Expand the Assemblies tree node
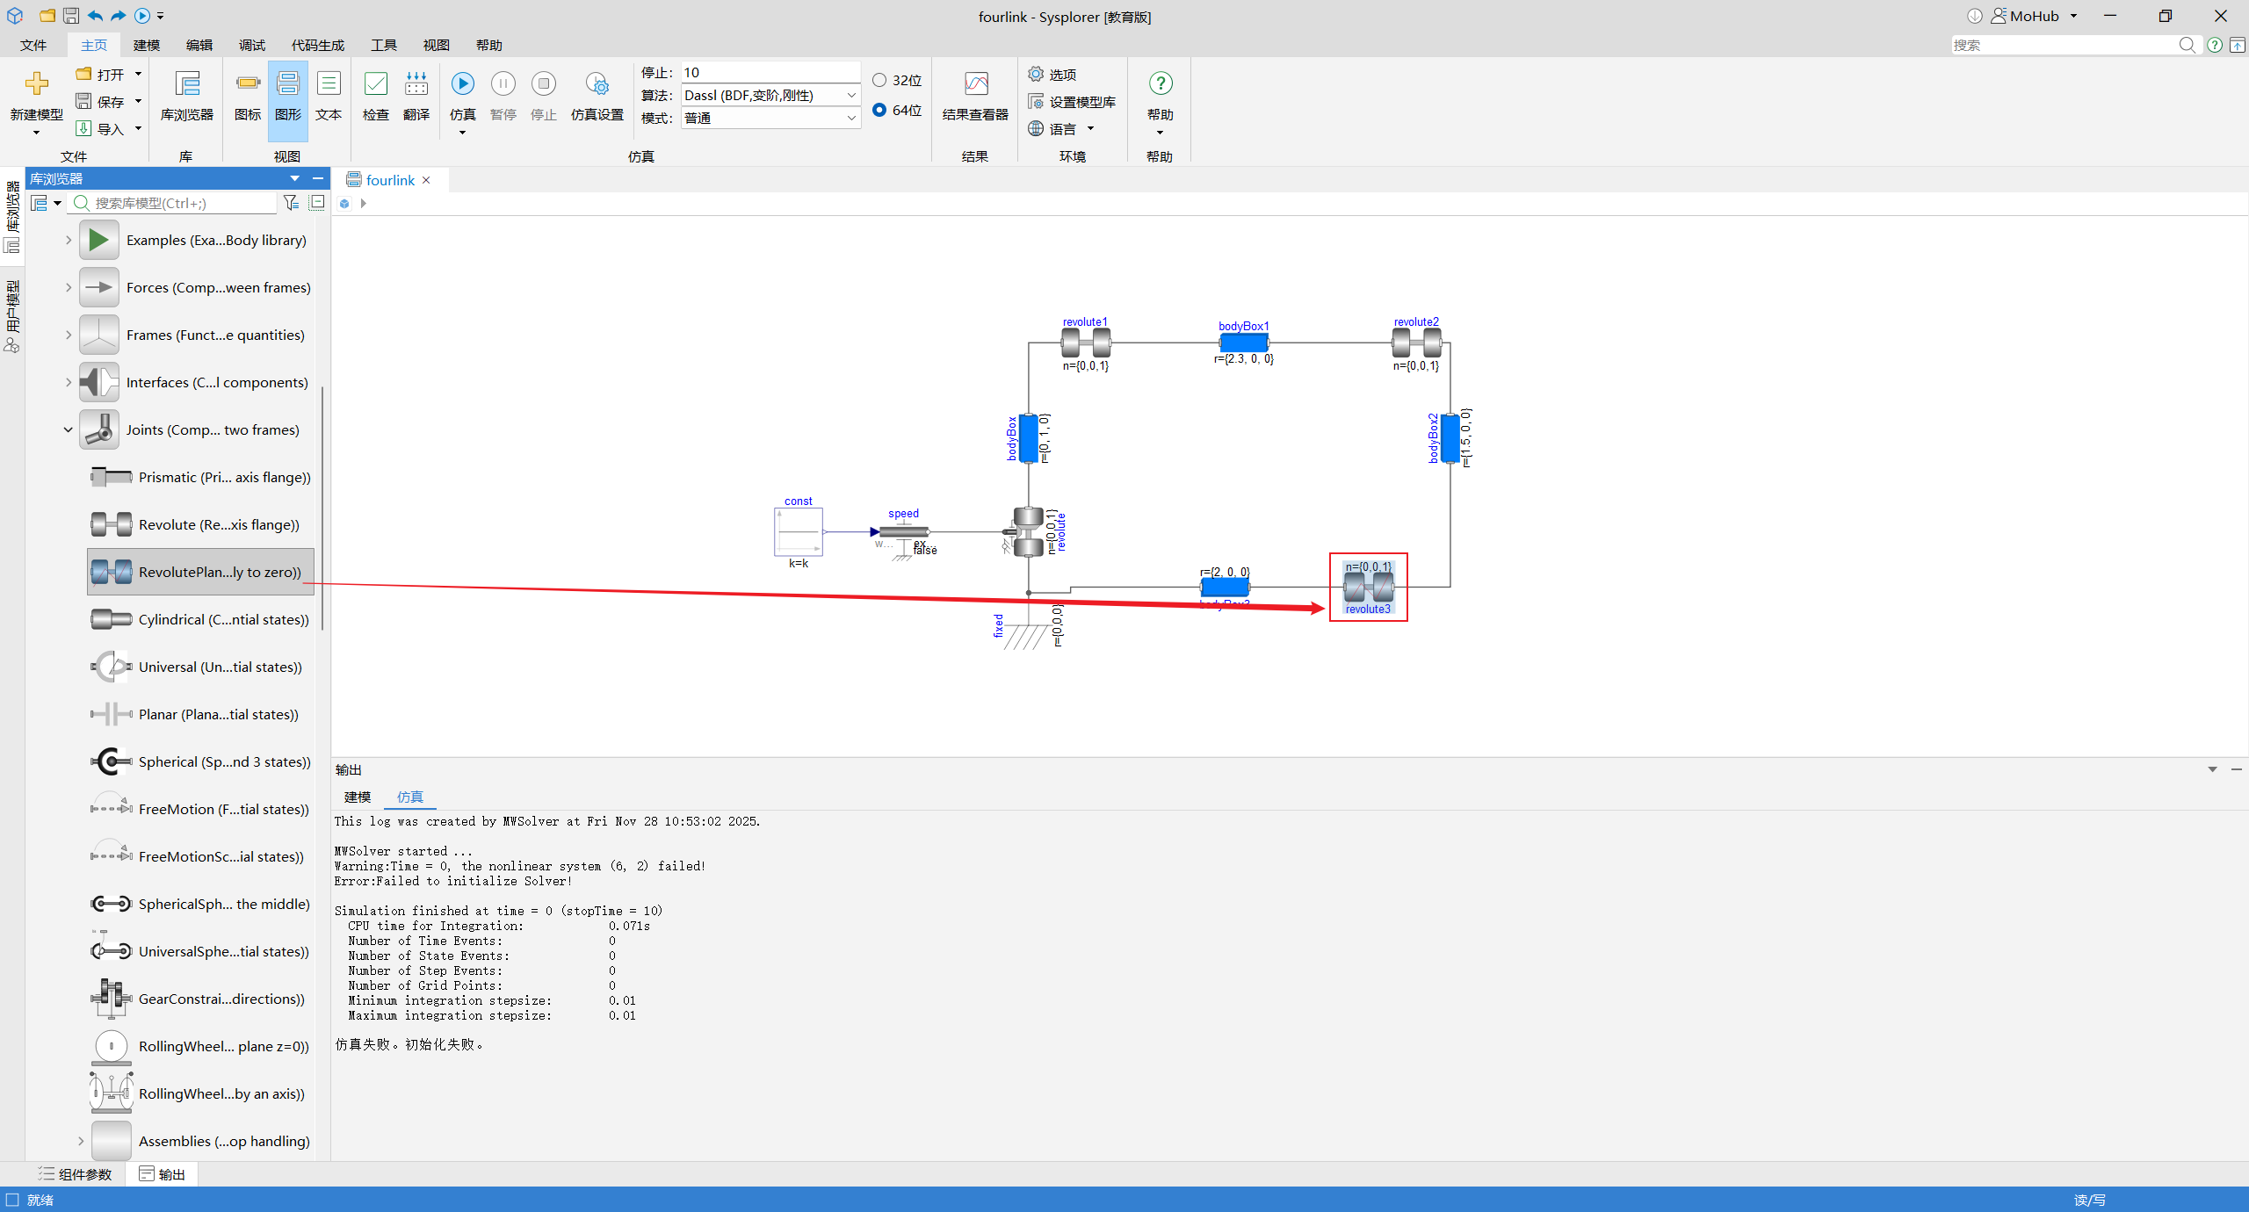The width and height of the screenshot is (2249, 1212). [81, 1141]
